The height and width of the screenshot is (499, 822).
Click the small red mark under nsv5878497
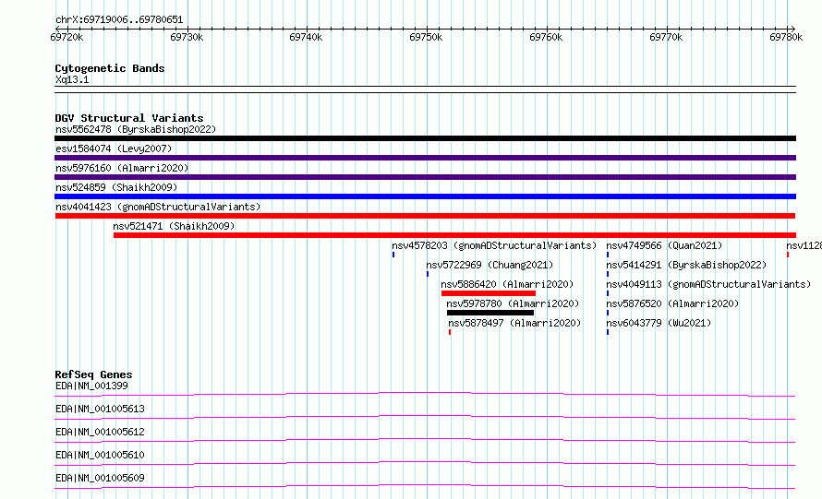click(x=450, y=332)
